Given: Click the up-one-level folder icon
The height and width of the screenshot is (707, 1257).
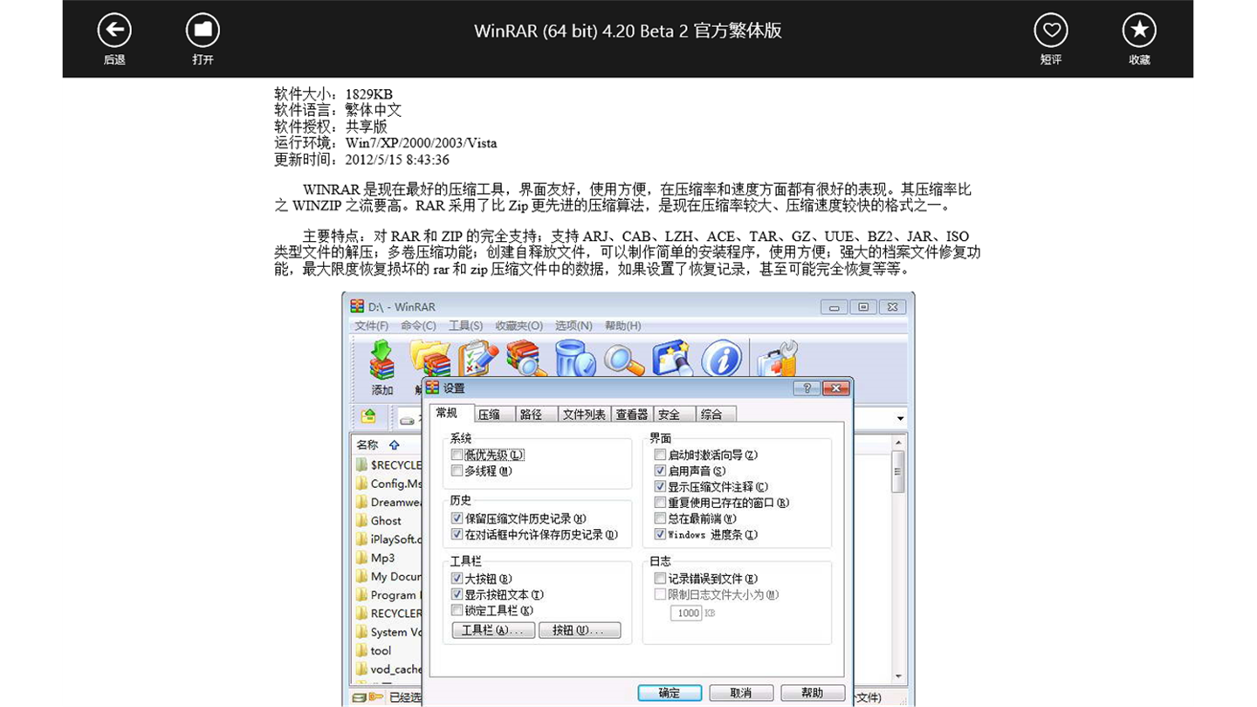Looking at the screenshot, I should pyautogui.click(x=368, y=417).
